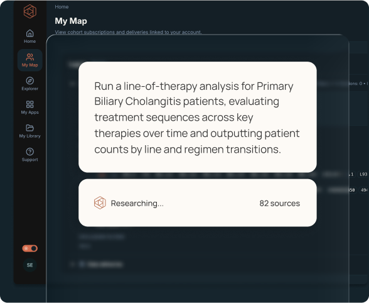Click the My Library sidebar label
Viewport: 369px width, 303px height.
(x=30, y=136)
